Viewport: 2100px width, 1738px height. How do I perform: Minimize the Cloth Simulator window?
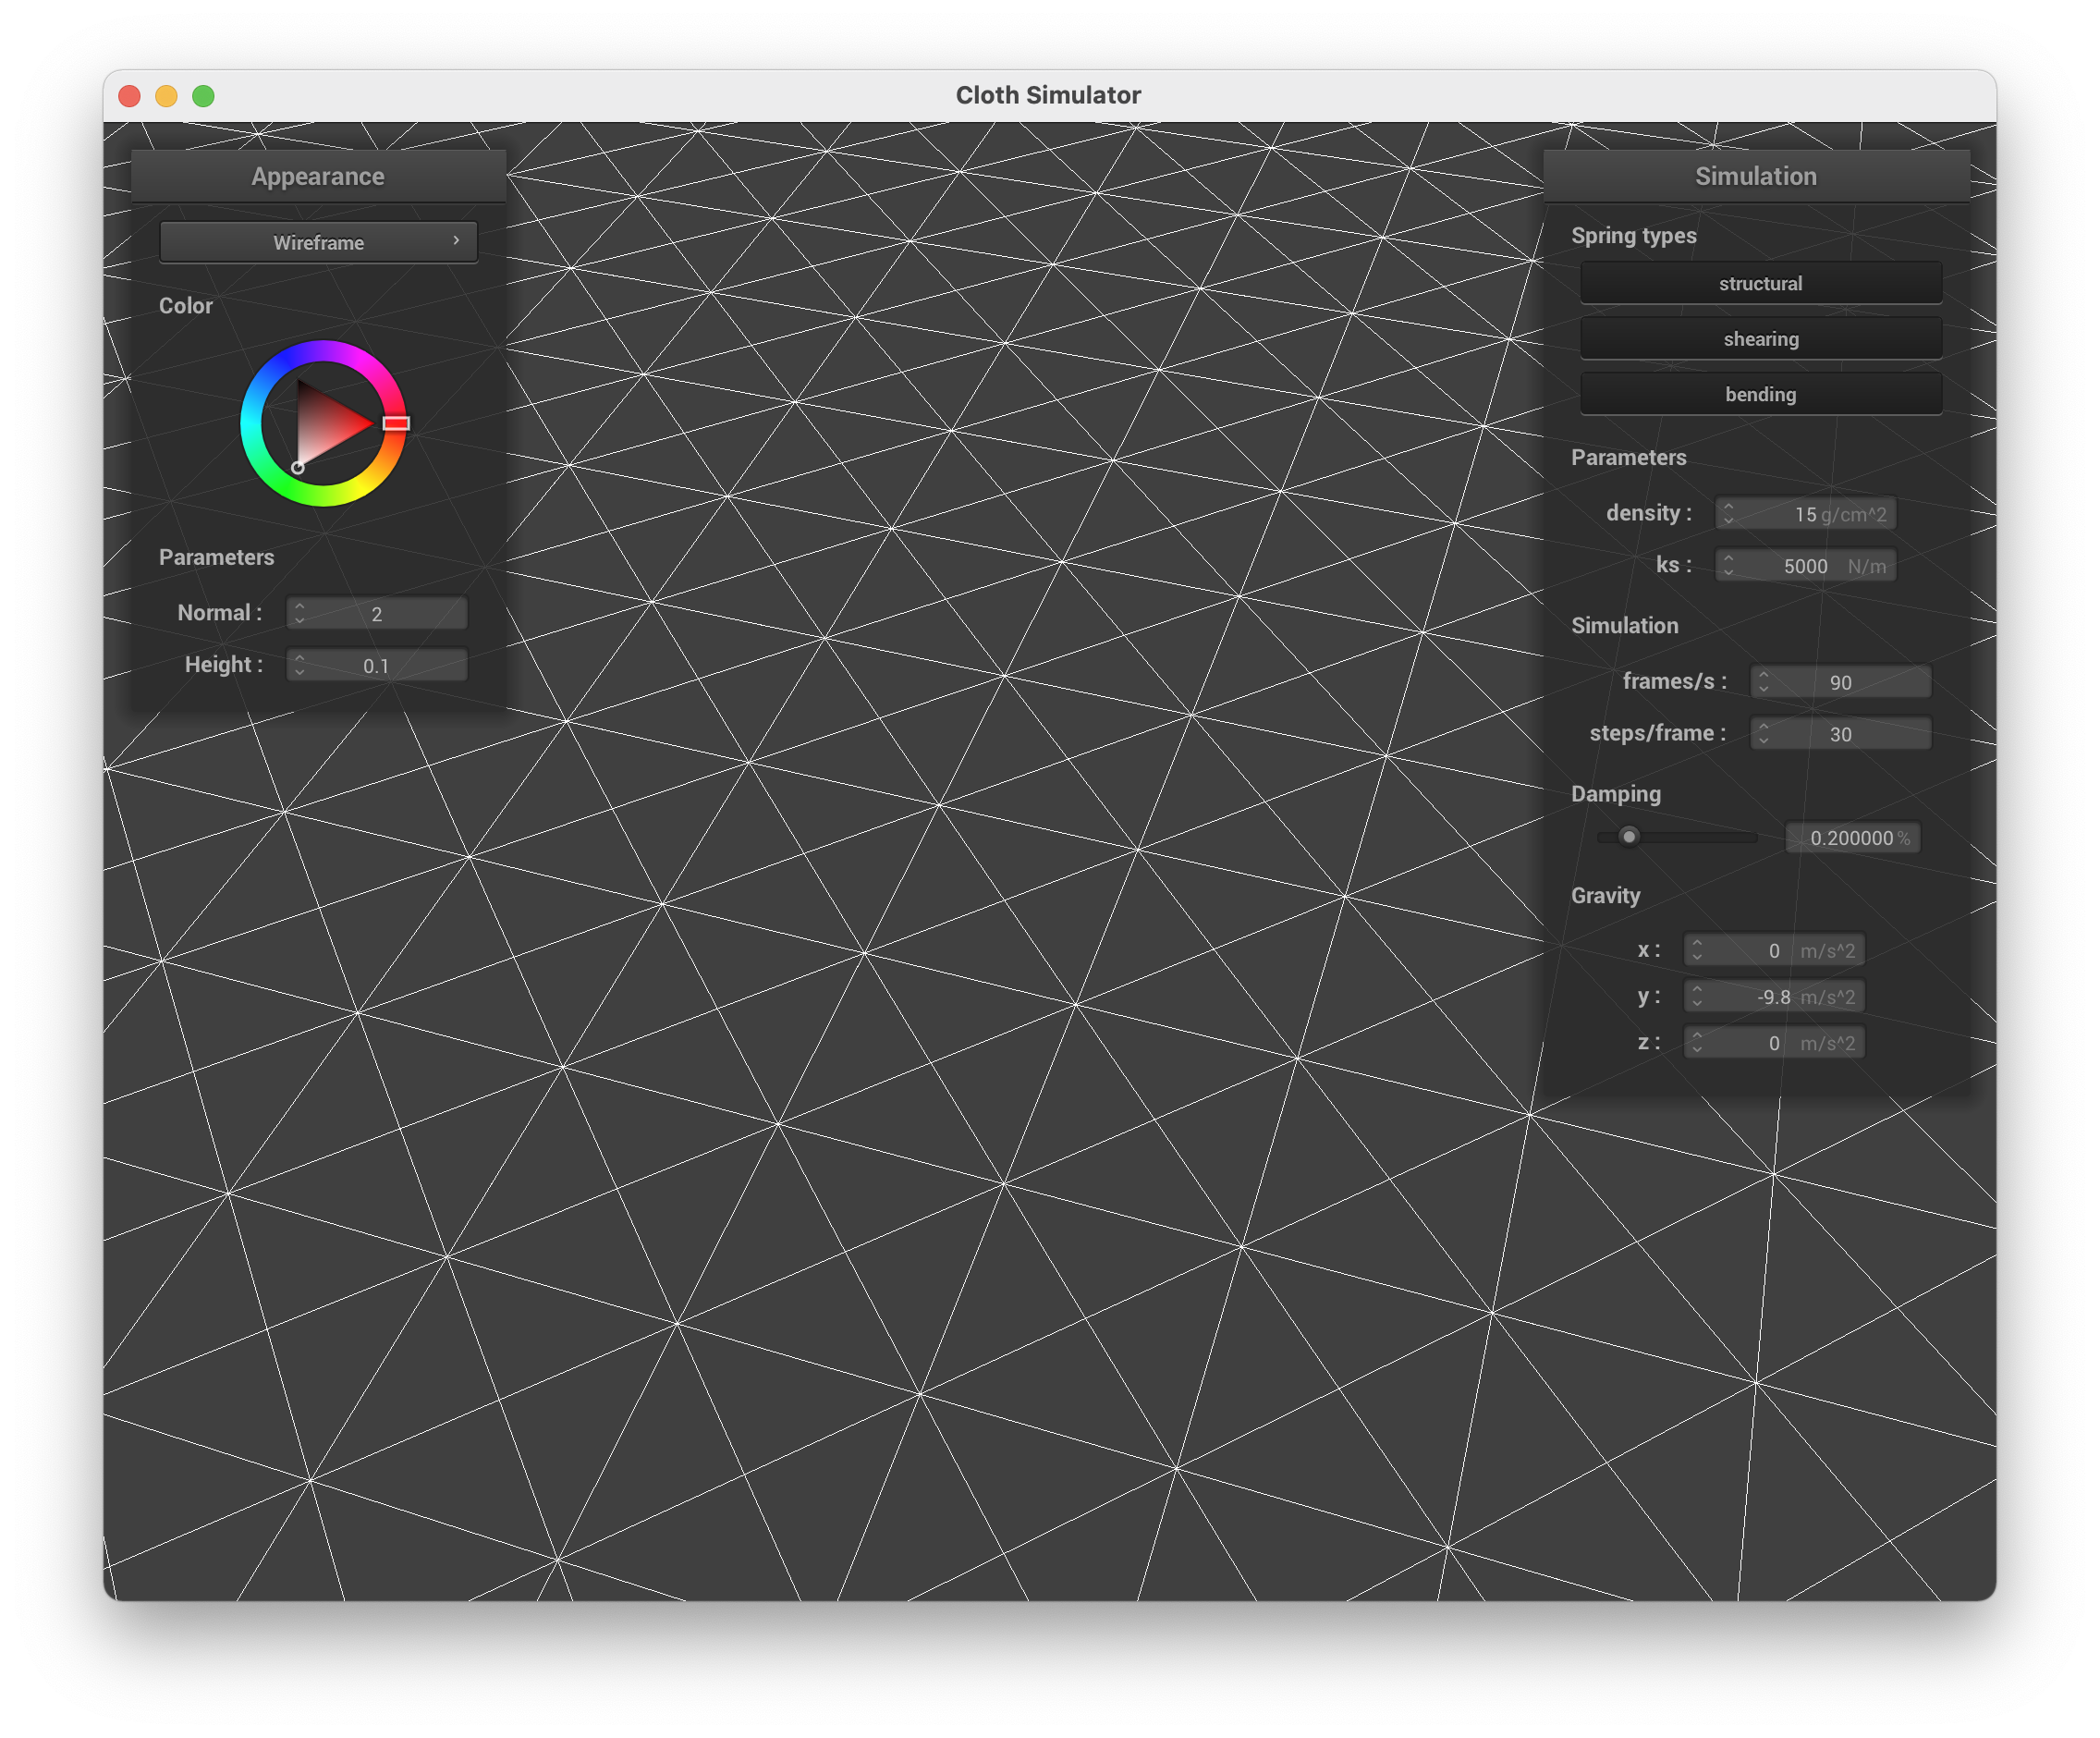point(166,96)
